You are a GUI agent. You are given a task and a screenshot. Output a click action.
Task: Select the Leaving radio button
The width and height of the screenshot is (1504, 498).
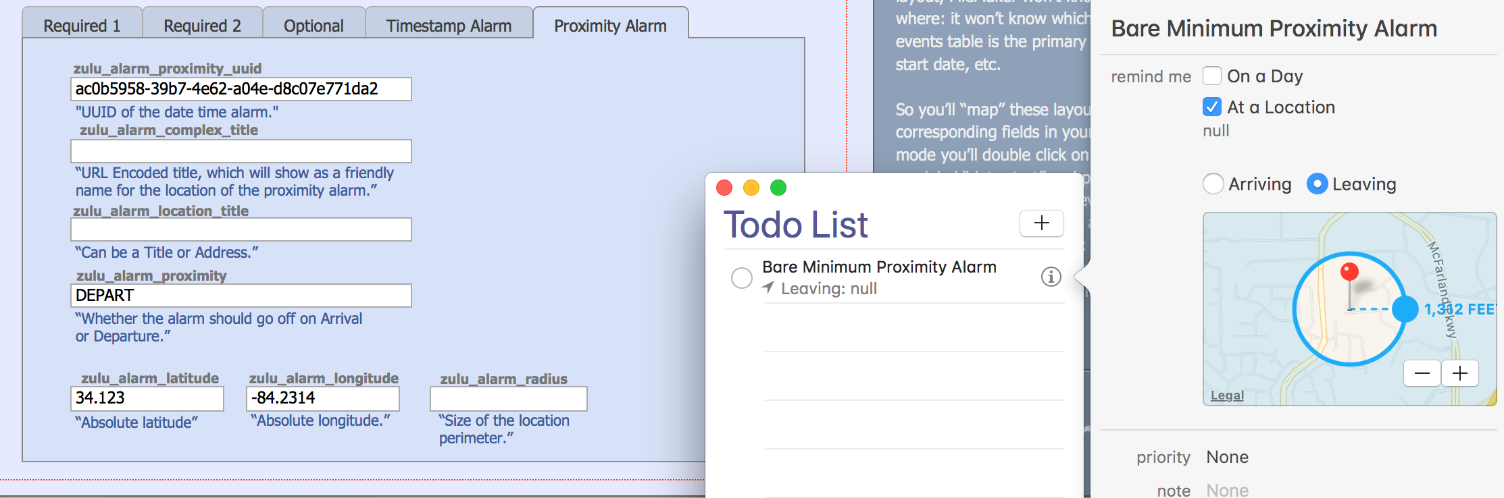point(1317,184)
